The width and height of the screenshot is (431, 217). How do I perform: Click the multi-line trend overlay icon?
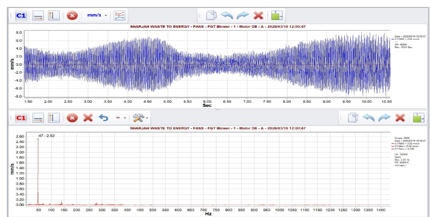click(x=119, y=15)
